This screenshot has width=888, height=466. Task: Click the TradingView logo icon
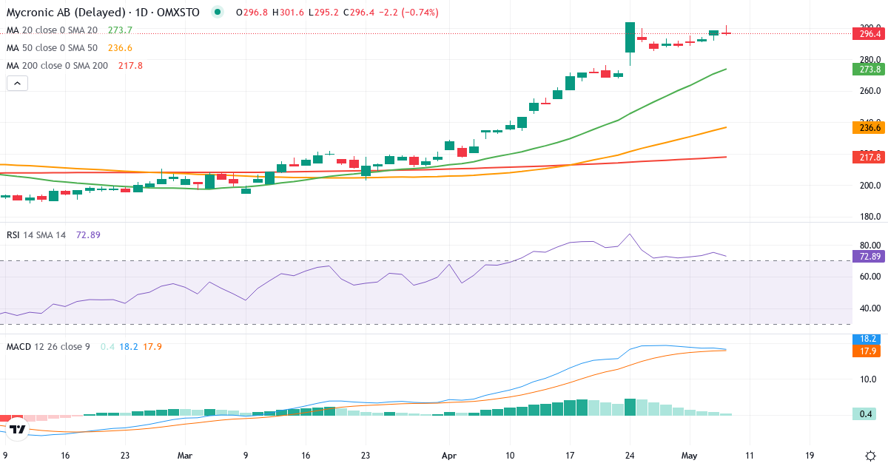[x=18, y=428]
